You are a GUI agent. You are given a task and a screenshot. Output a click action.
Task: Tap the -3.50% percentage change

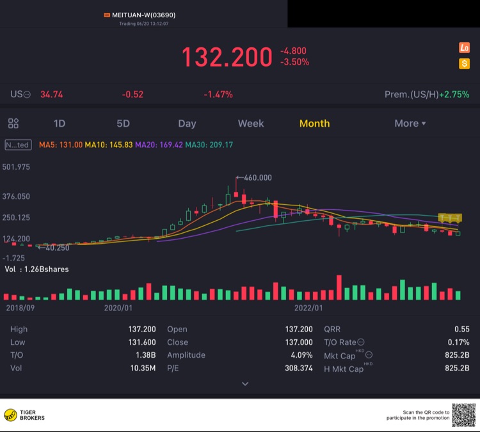coord(294,62)
